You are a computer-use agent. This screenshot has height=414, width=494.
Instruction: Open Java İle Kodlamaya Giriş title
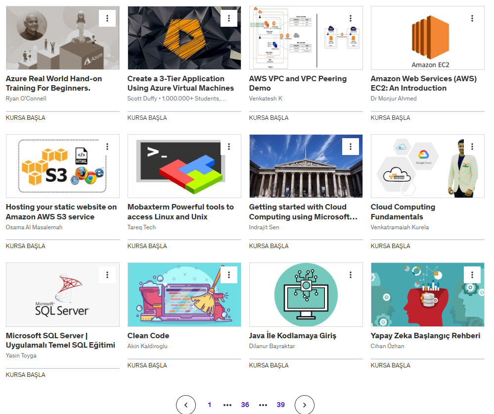coord(293,335)
